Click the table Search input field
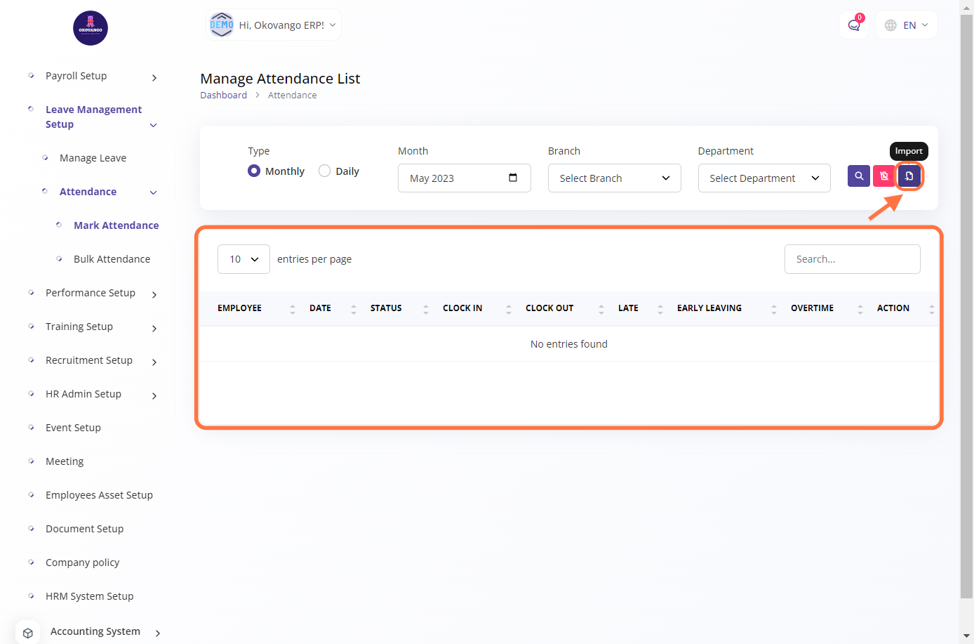 pyautogui.click(x=852, y=259)
